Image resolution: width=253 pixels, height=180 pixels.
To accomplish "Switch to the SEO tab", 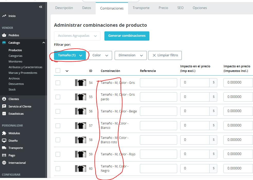I will coord(180,8).
